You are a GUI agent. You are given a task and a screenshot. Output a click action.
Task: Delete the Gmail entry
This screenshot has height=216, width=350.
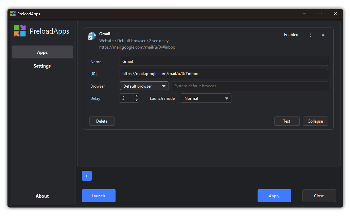pos(102,121)
